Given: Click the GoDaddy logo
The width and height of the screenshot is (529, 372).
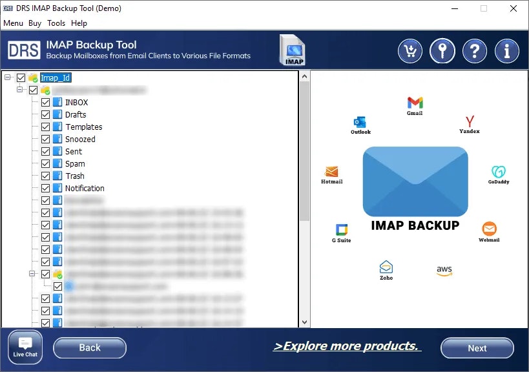Looking at the screenshot, I should pos(498,175).
